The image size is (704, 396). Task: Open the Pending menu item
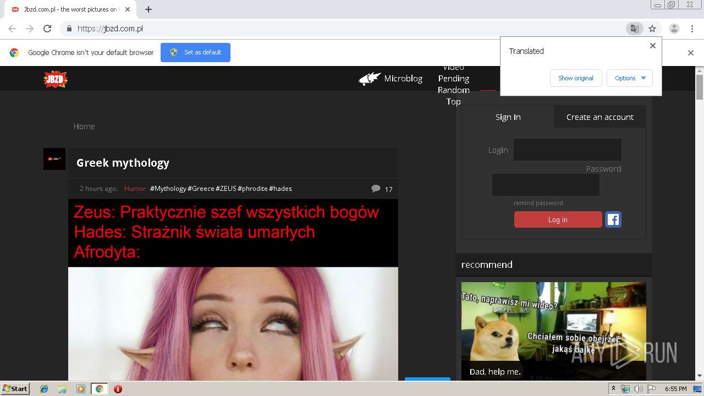[454, 79]
